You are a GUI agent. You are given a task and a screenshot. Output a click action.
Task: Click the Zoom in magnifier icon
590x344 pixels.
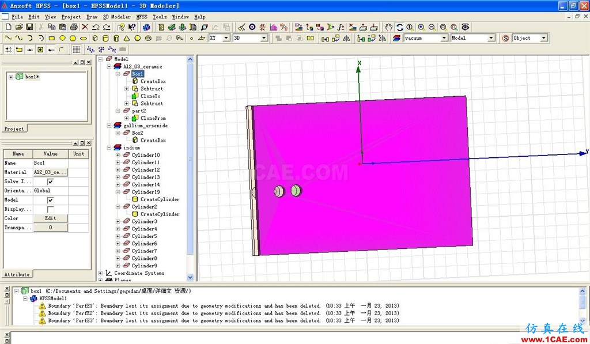click(x=421, y=27)
